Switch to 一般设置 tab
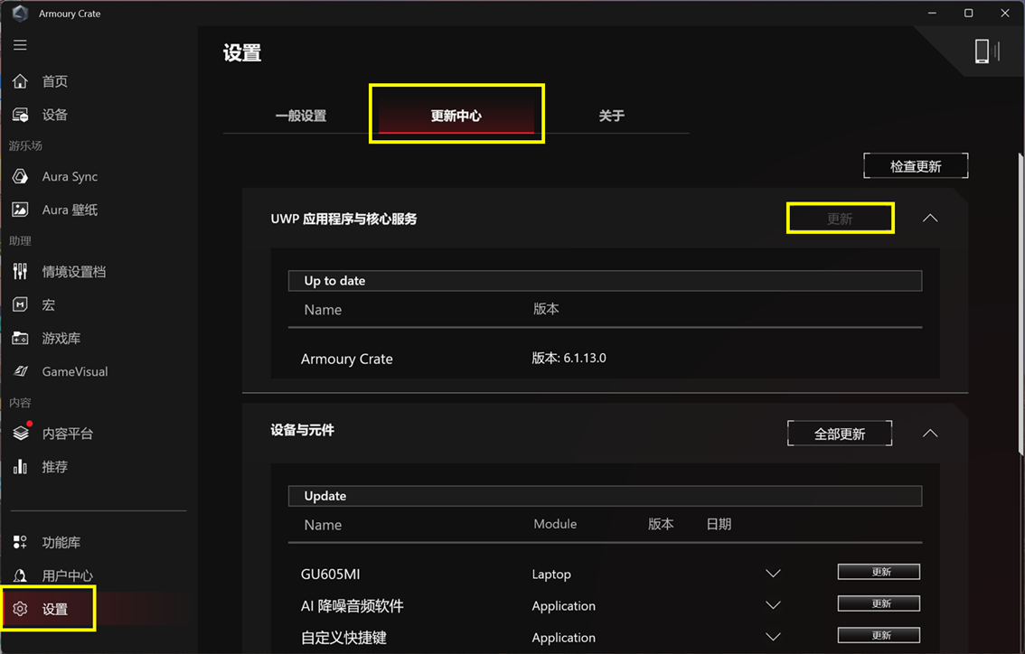The height and width of the screenshot is (654, 1025). pyautogui.click(x=301, y=116)
